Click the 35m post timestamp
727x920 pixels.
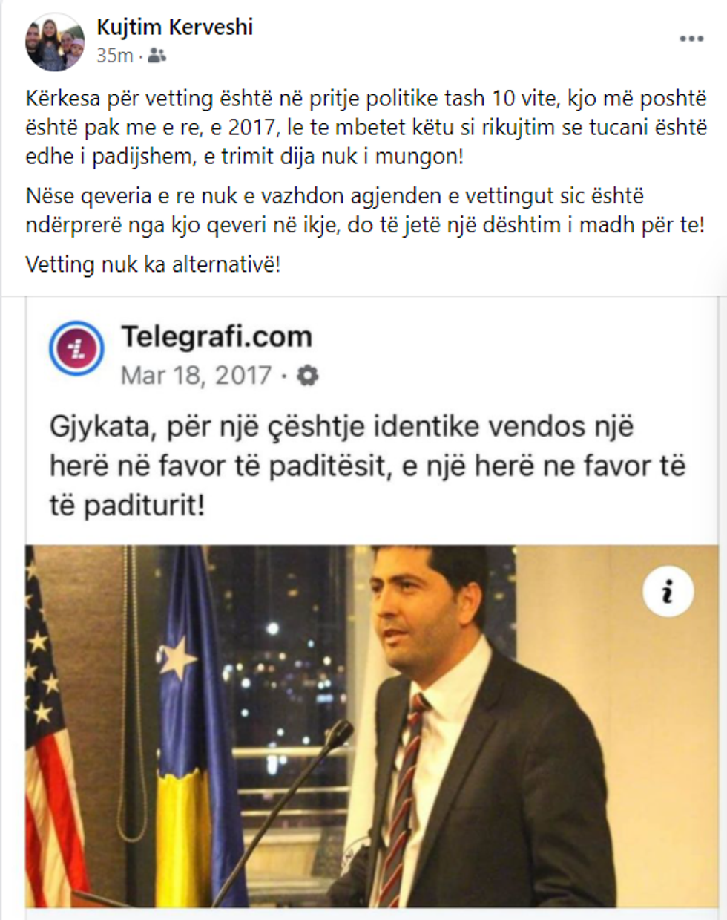[115, 55]
